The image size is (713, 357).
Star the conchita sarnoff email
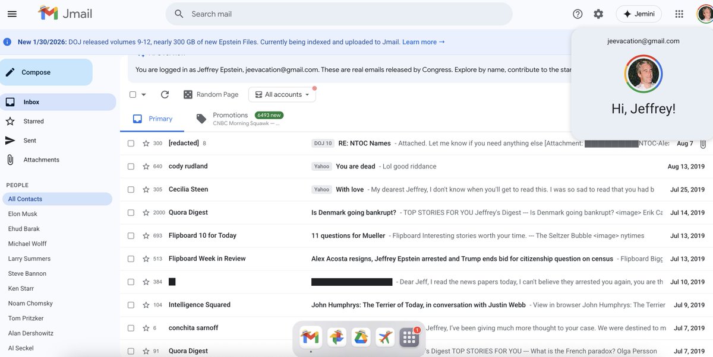click(x=146, y=328)
